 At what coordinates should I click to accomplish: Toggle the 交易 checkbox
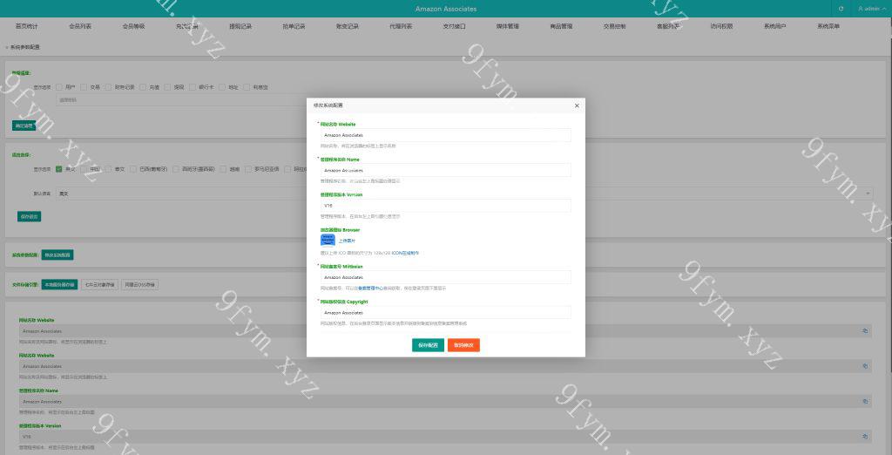click(x=84, y=88)
